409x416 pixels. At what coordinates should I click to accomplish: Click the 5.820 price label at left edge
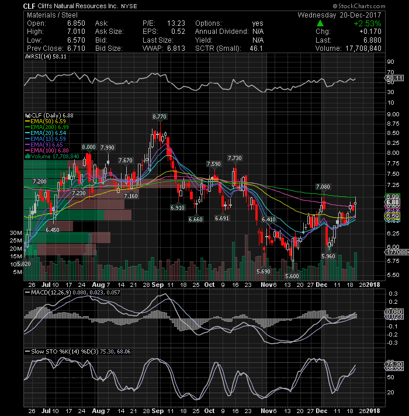pos(24,264)
